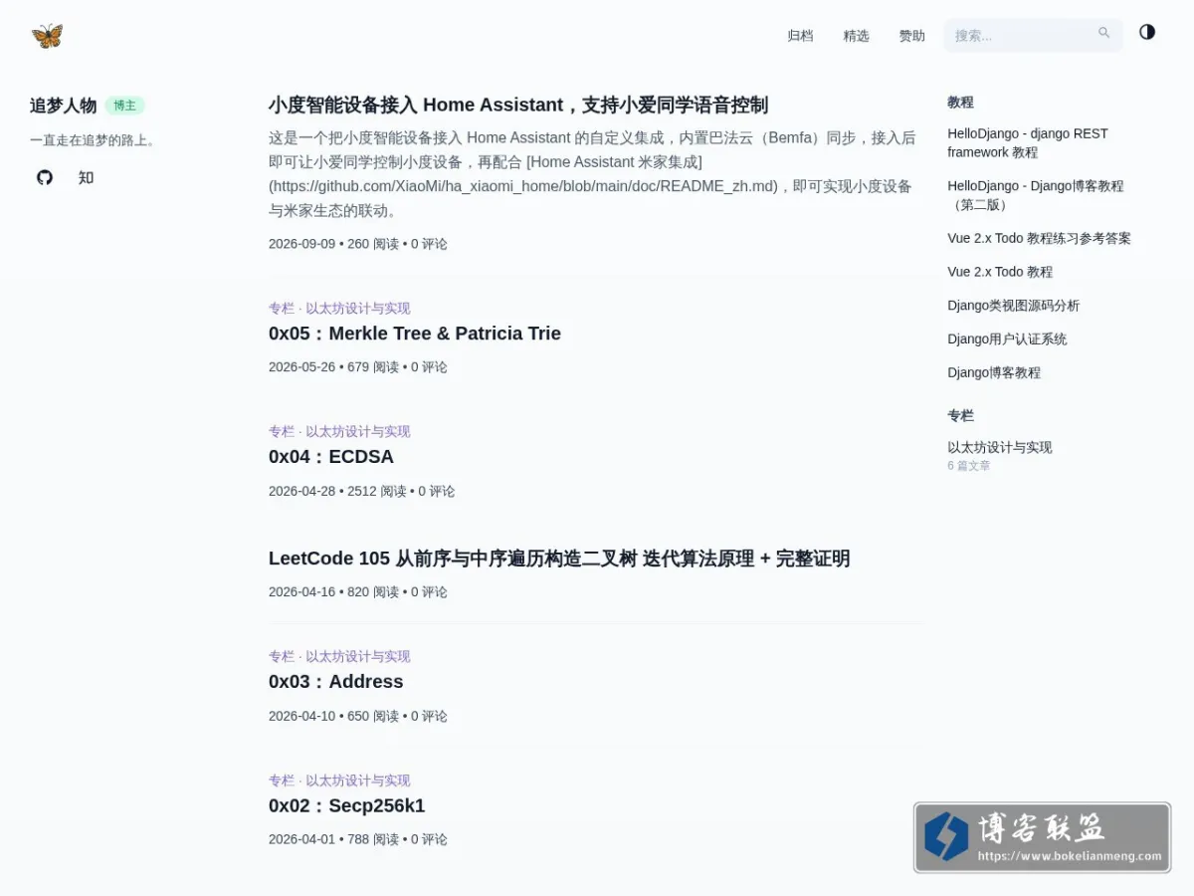Click the 专栏 sidebar heading
The height and width of the screenshot is (896, 1194).
coord(960,415)
